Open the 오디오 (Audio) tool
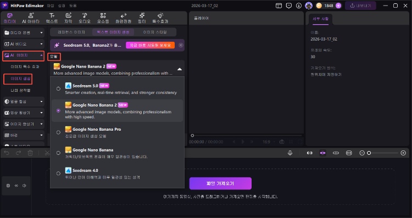Screen dimensions: 412x218 [85, 18]
